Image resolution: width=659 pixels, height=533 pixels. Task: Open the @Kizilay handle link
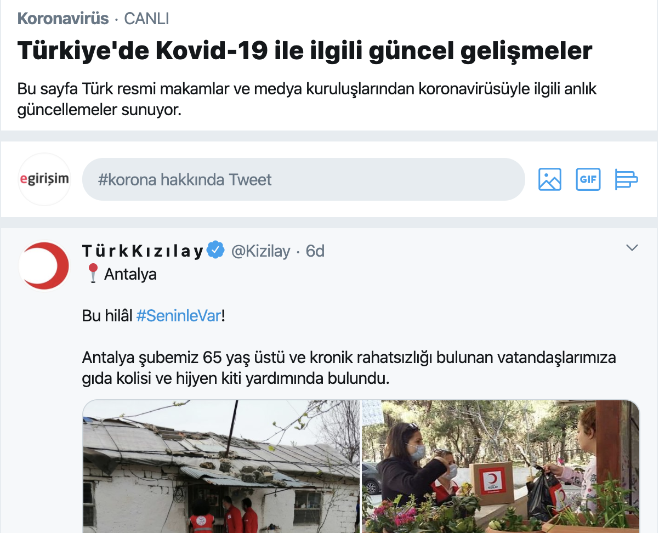tap(260, 251)
